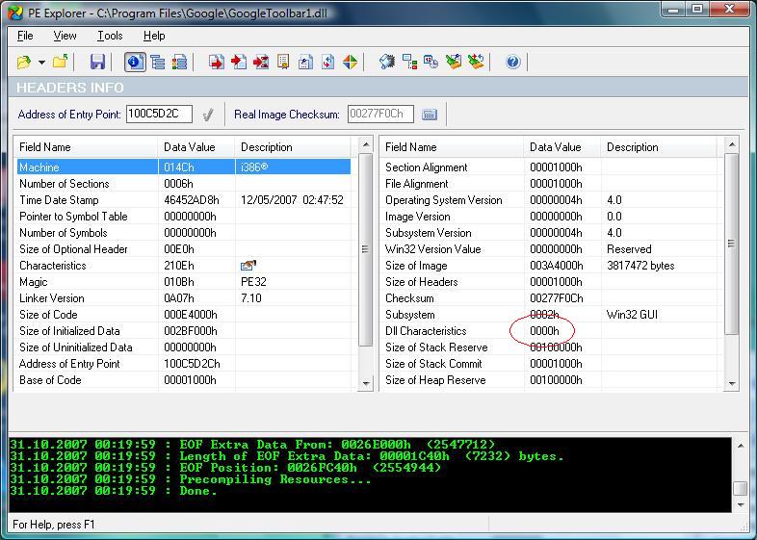Click the log pane scrollbar down arrow
757x540 pixels.
click(x=741, y=504)
